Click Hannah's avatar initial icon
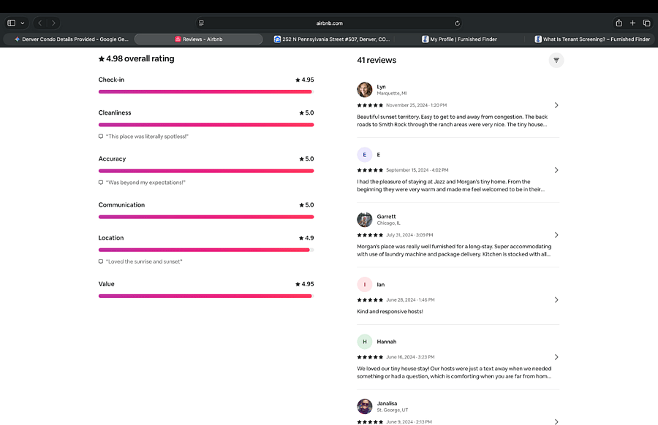Image resolution: width=658 pixels, height=425 pixels. 365,342
